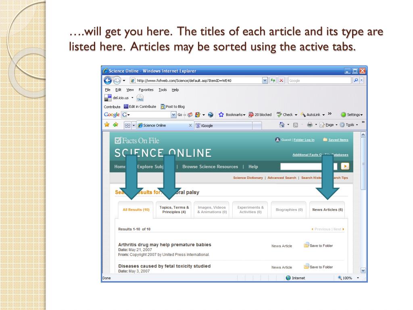The image size is (413, 310).
Task: Save the Arthritis drug article to folder
Action: tap(318, 245)
